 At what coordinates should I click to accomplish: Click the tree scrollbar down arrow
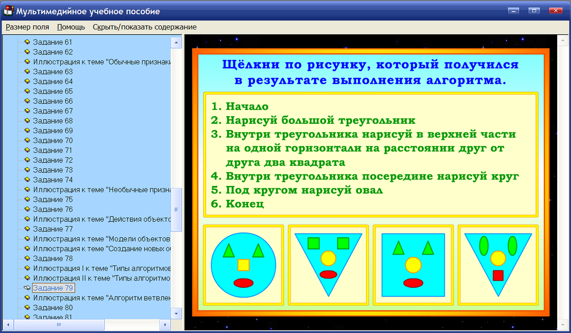pos(176,313)
